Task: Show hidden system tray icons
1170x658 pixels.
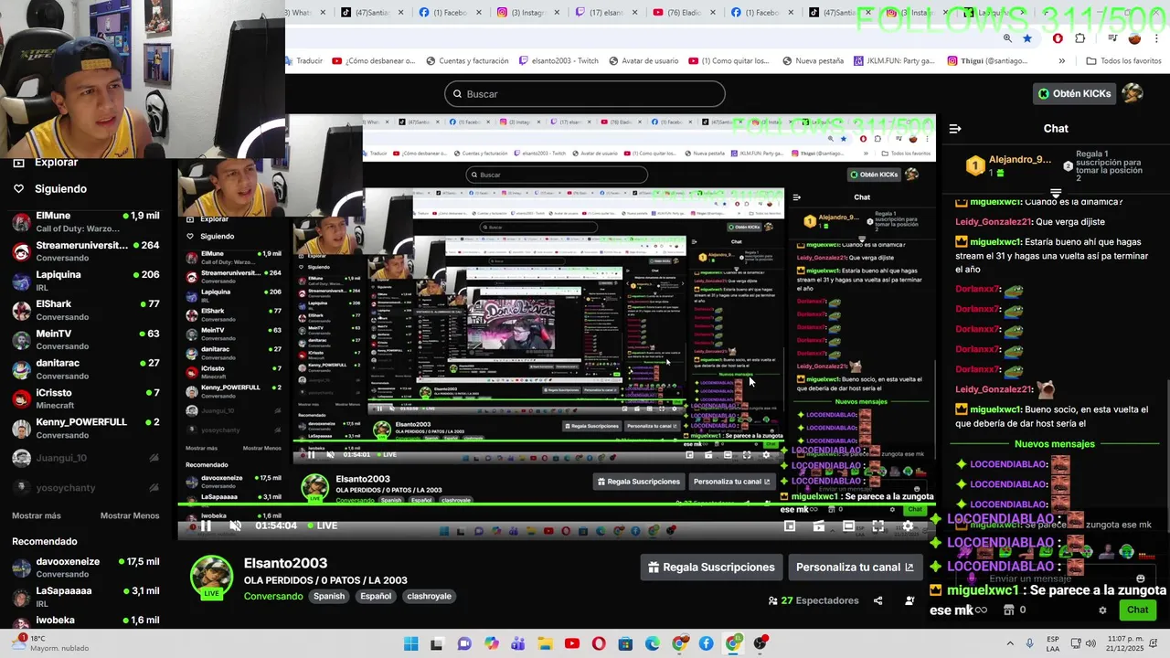Action: (1010, 643)
